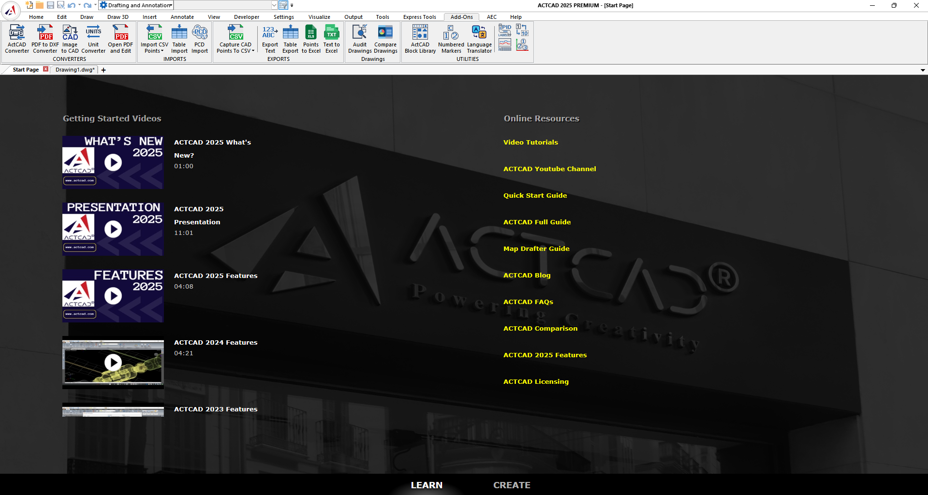Expand Capture CAD Points To CSV dropdown
This screenshot has width=928, height=495.
coord(253,51)
